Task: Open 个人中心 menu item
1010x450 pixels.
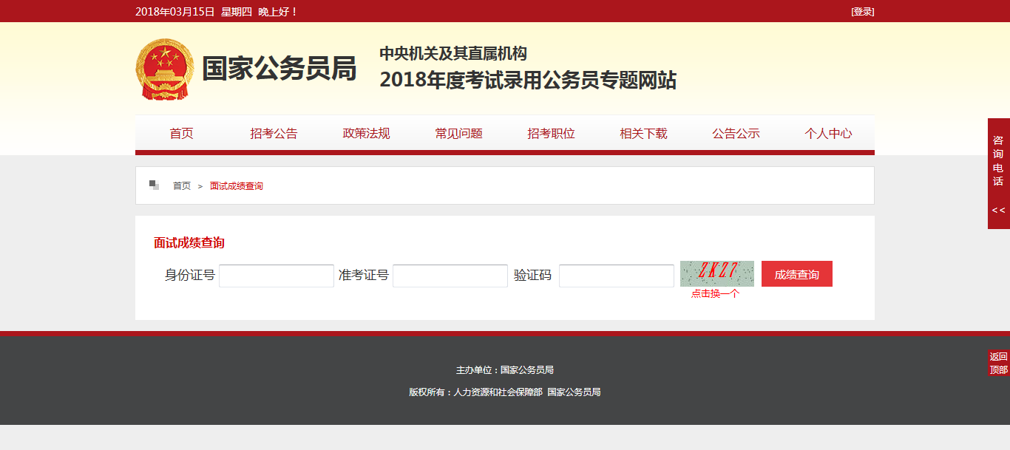Action: click(x=828, y=134)
